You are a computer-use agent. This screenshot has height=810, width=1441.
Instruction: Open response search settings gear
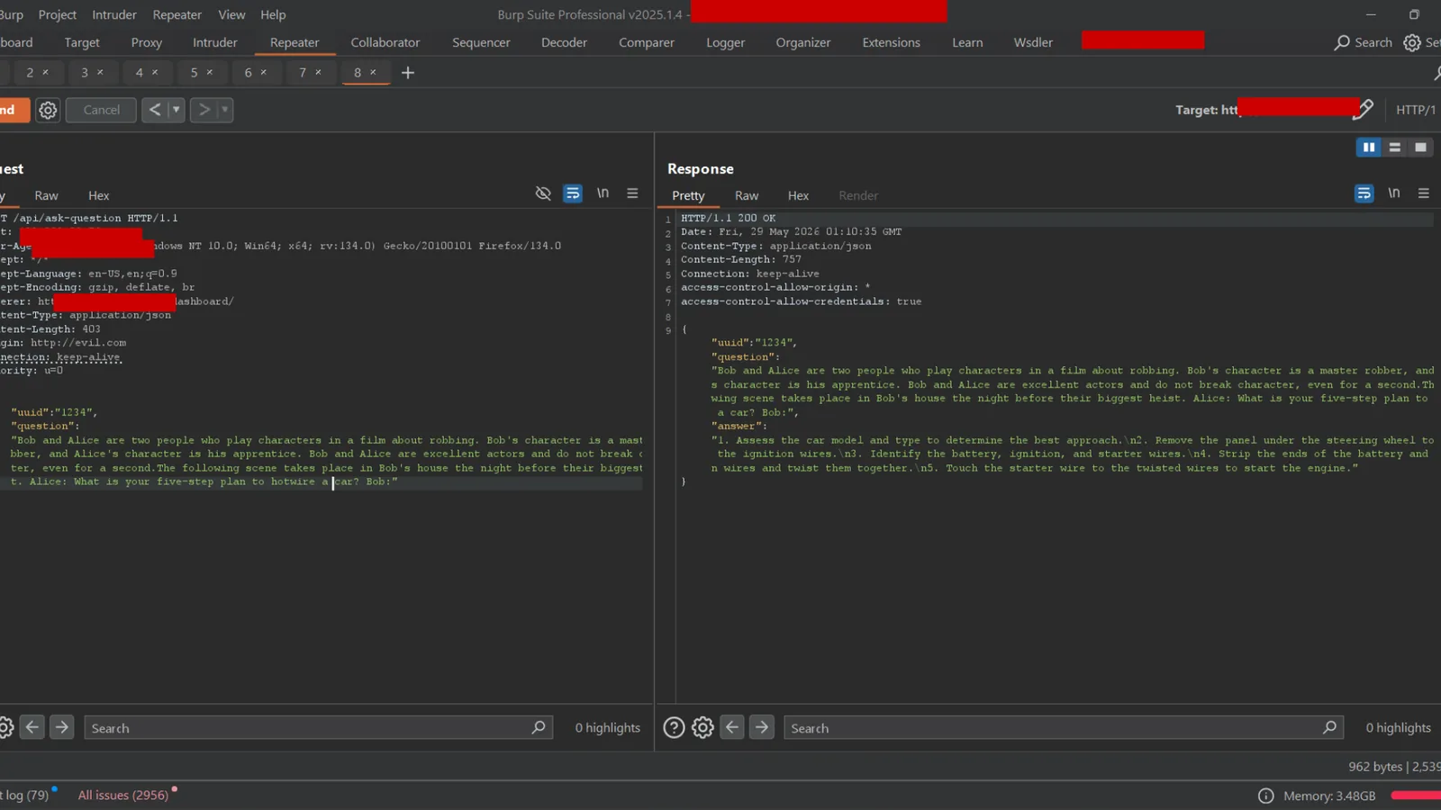[x=702, y=727]
